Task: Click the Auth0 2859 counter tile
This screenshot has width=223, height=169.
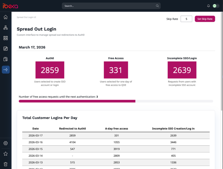Action: (x=50, y=70)
